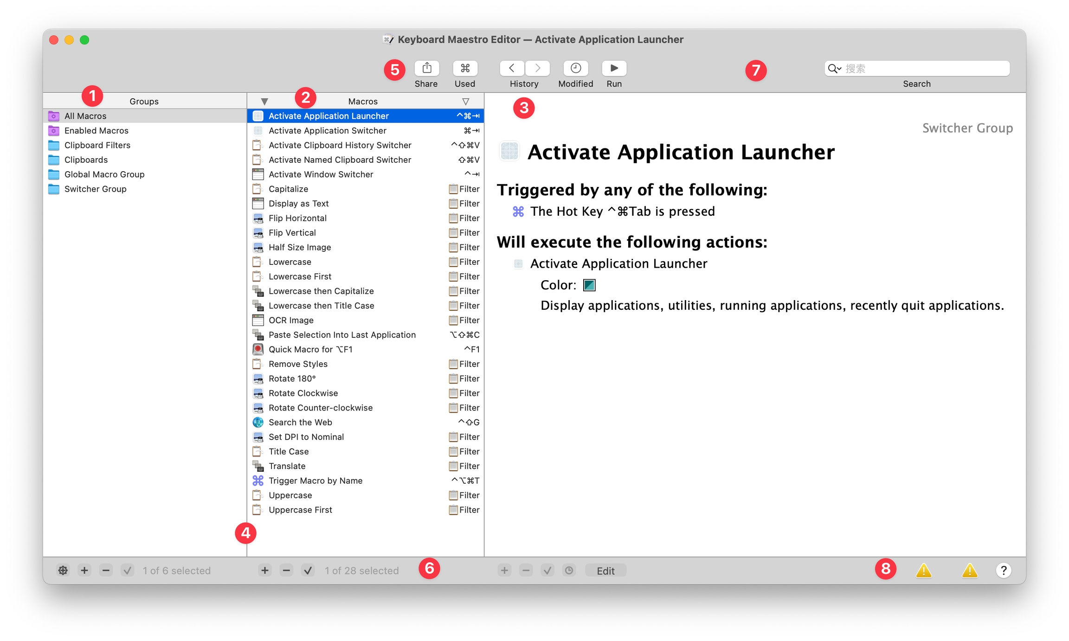Select Switcher Group folder
Screen dimensions: 1069x641
pyautogui.click(x=145, y=189)
